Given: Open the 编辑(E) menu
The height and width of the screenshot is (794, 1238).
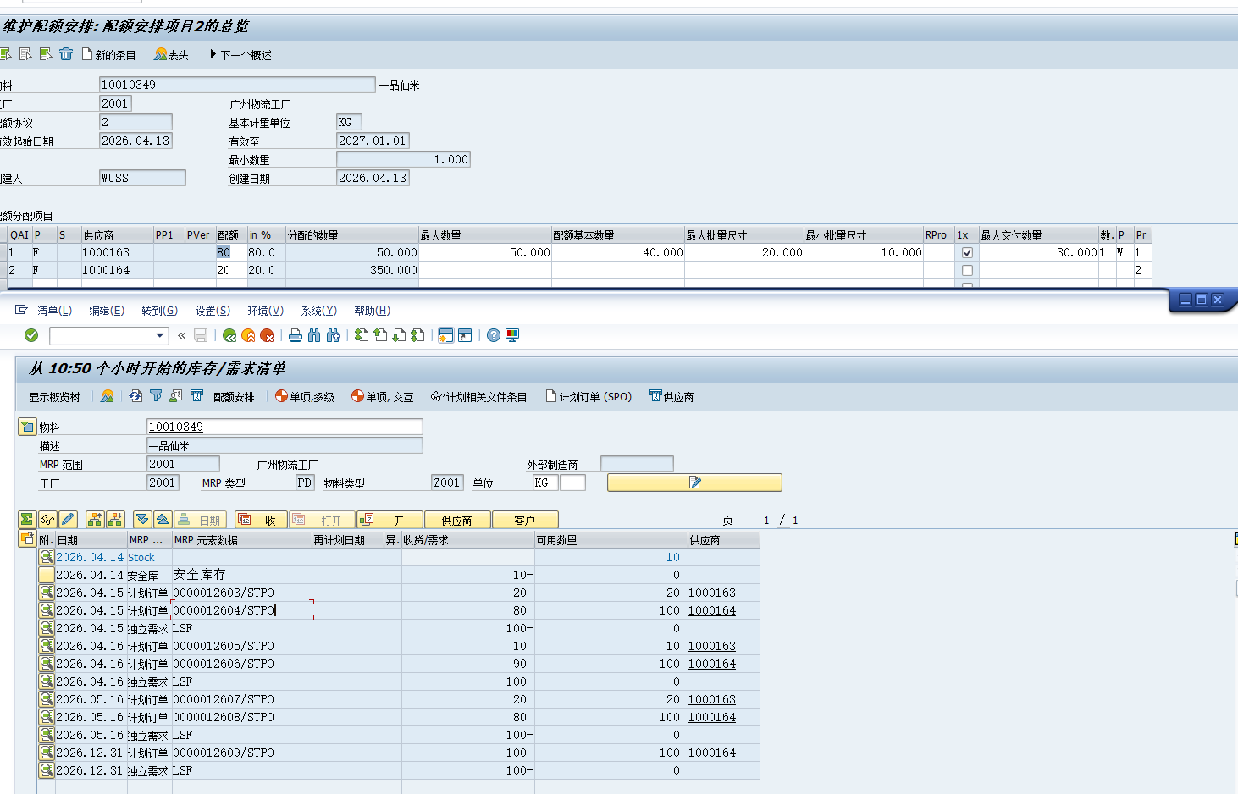Looking at the screenshot, I should (107, 311).
